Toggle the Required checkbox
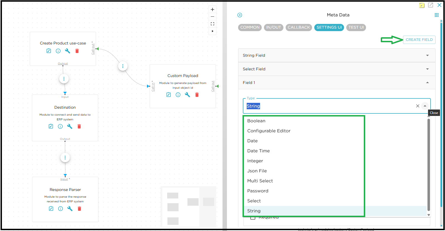This screenshot has width=445, height=231. (253, 218)
